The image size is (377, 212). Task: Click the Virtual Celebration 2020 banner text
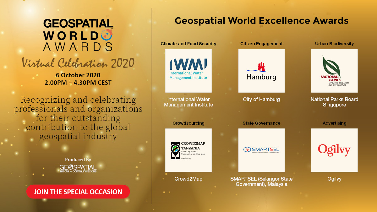click(78, 63)
